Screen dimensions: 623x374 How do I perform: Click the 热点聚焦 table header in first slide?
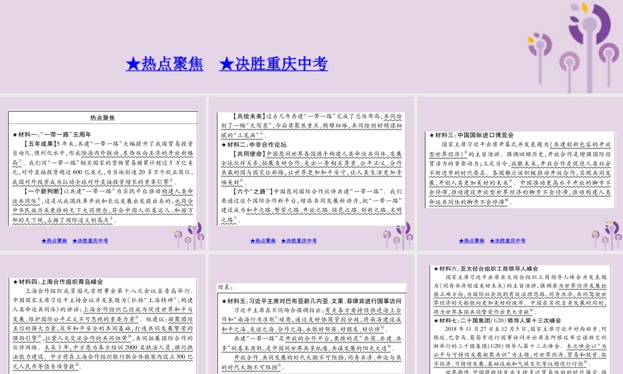(103, 118)
